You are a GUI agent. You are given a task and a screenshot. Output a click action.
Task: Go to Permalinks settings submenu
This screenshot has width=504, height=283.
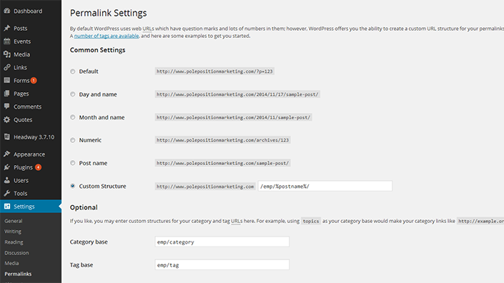[x=18, y=274]
